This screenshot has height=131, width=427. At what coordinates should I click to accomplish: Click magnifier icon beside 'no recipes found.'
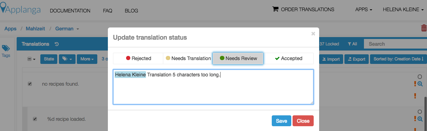420,84
